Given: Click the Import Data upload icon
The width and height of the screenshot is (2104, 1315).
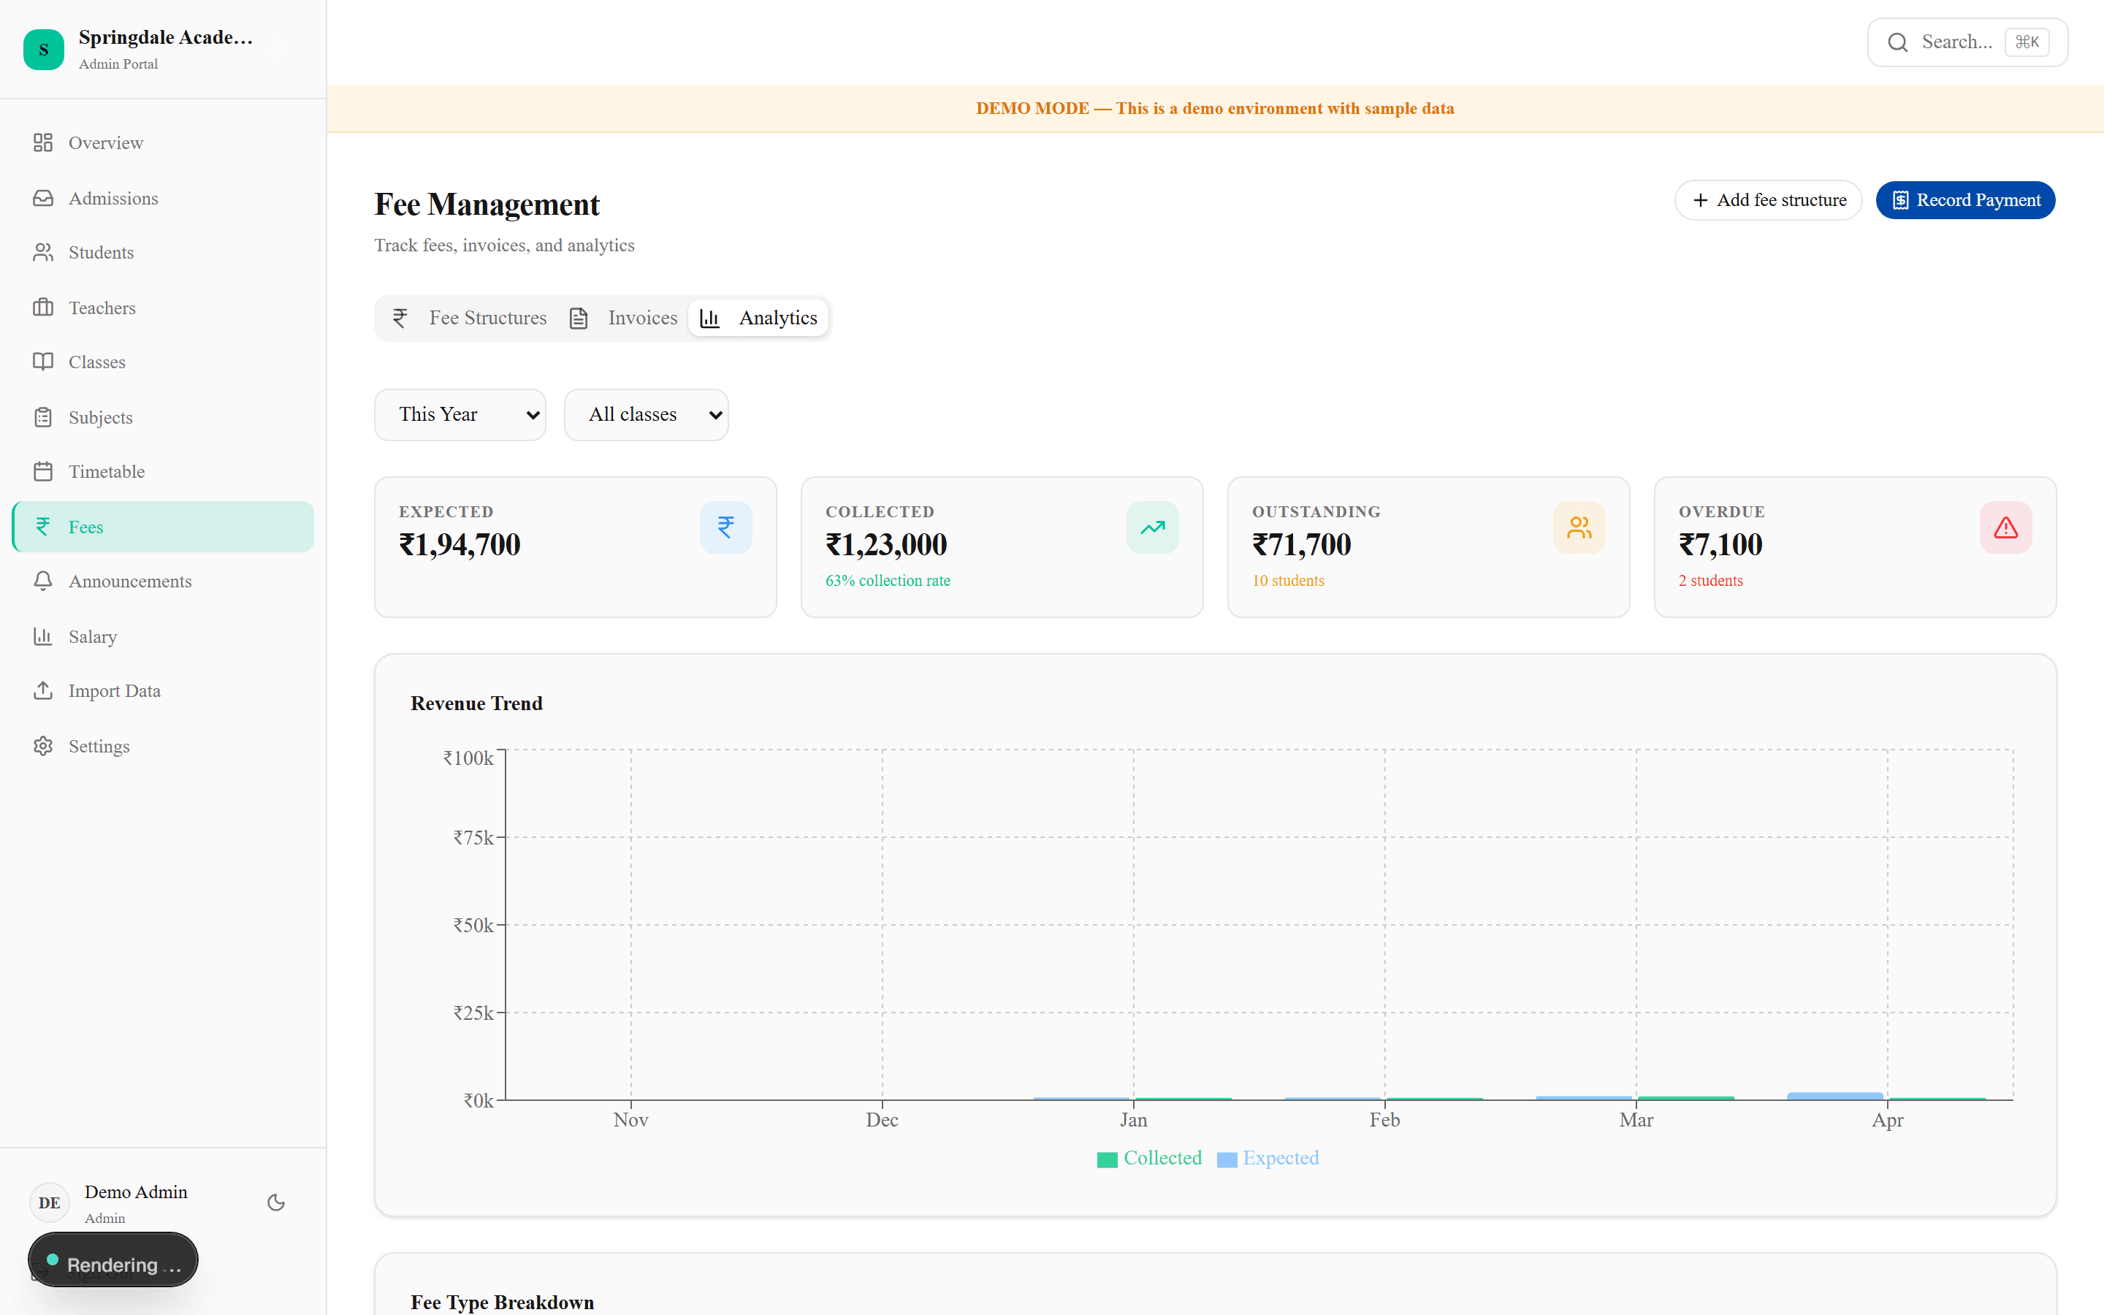Looking at the screenshot, I should 44,690.
